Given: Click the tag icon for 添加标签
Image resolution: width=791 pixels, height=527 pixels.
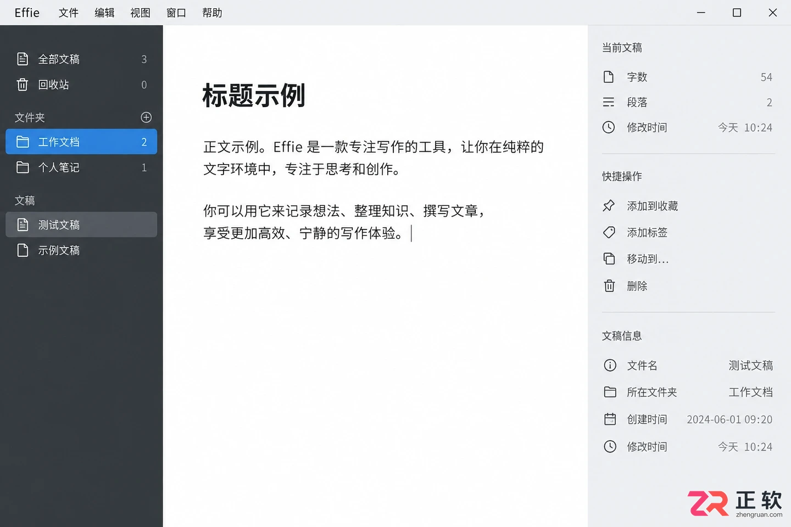Looking at the screenshot, I should click(x=609, y=232).
